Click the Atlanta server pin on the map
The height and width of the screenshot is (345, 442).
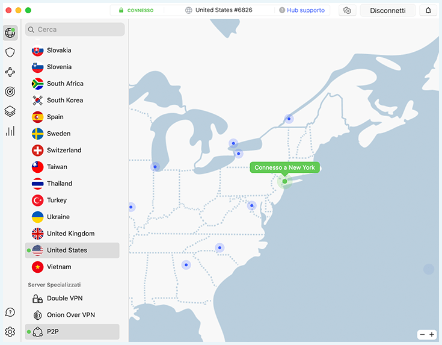tap(186, 265)
